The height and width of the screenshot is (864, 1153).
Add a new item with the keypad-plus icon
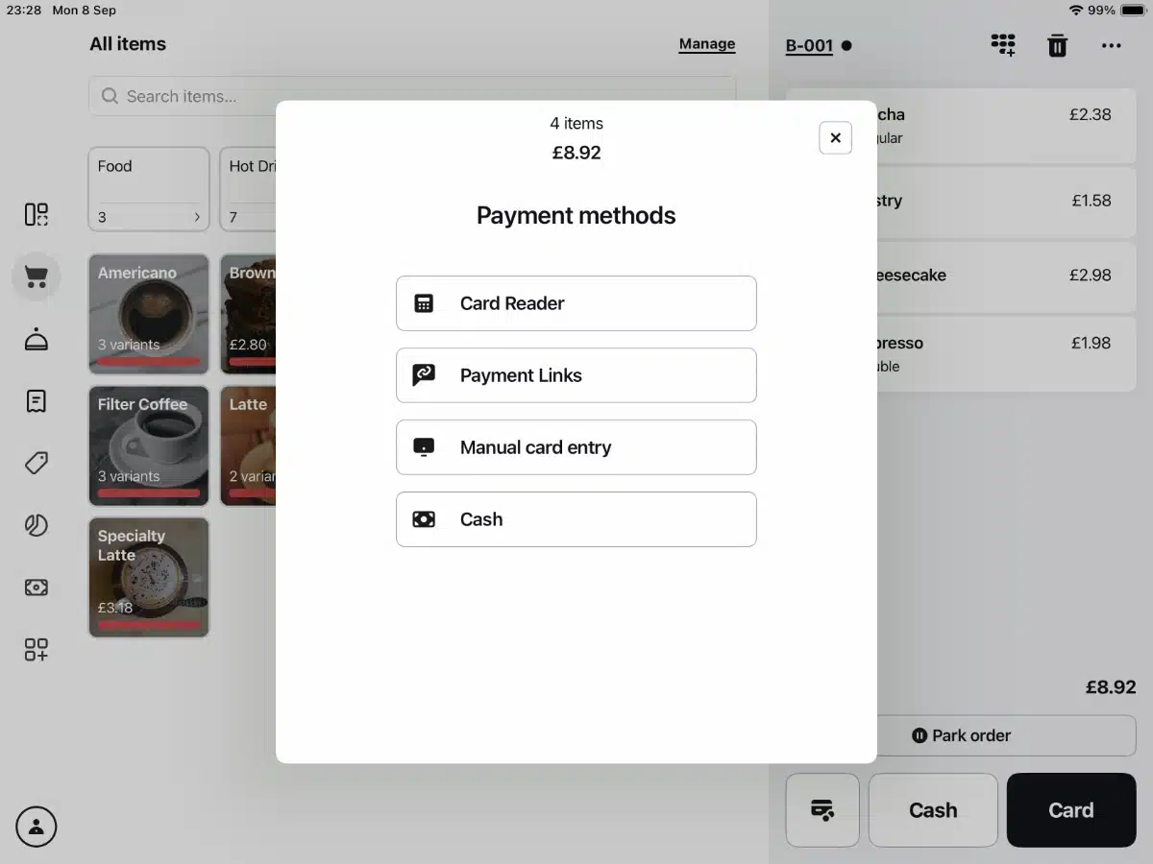coord(36,650)
